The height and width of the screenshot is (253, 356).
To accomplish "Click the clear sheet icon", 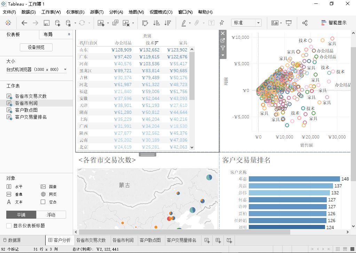I will [x=126, y=23].
